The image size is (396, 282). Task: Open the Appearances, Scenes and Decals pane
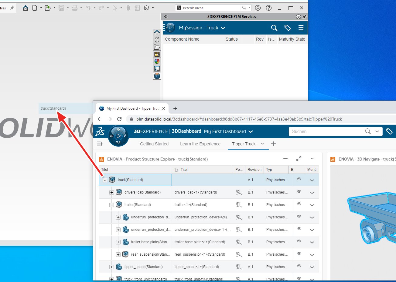coord(157,61)
